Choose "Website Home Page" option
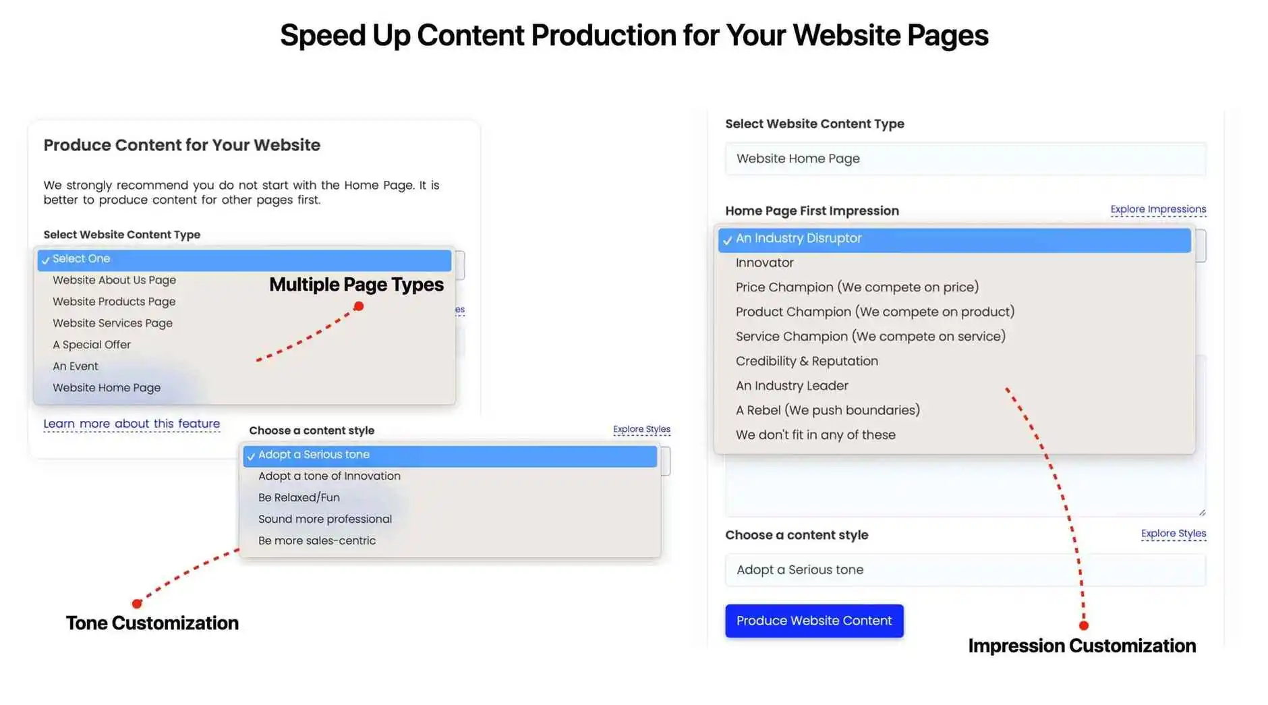Viewport: 1268px width, 705px height. [x=106, y=387]
